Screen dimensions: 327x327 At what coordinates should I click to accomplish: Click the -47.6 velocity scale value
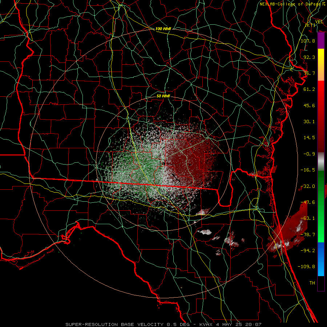point(308,202)
